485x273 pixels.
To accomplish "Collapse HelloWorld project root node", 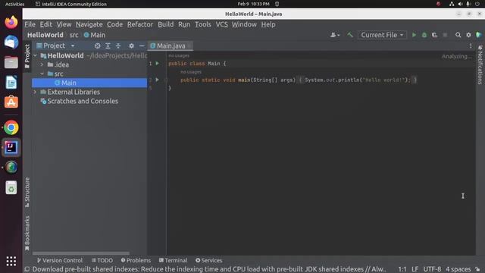I will click(x=36, y=55).
